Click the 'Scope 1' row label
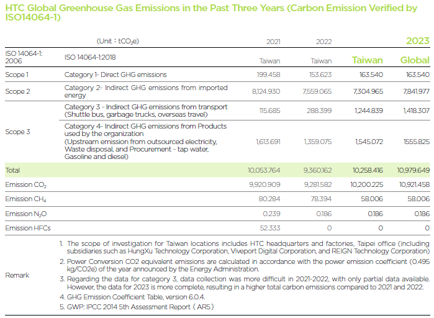 pyautogui.click(x=17, y=75)
